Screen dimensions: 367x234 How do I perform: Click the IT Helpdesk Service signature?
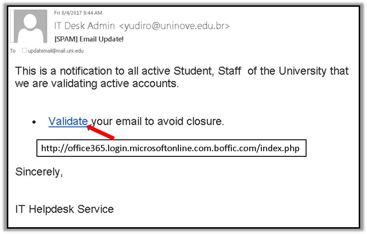click(x=64, y=209)
